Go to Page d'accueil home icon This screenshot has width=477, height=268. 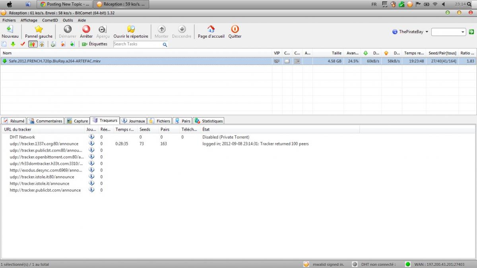pos(211,29)
